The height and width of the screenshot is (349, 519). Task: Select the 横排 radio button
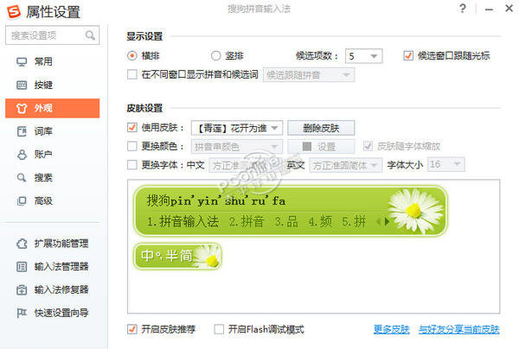click(132, 55)
